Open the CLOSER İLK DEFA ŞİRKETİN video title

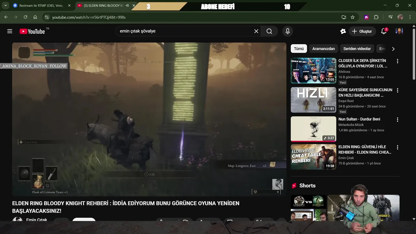click(x=363, y=63)
